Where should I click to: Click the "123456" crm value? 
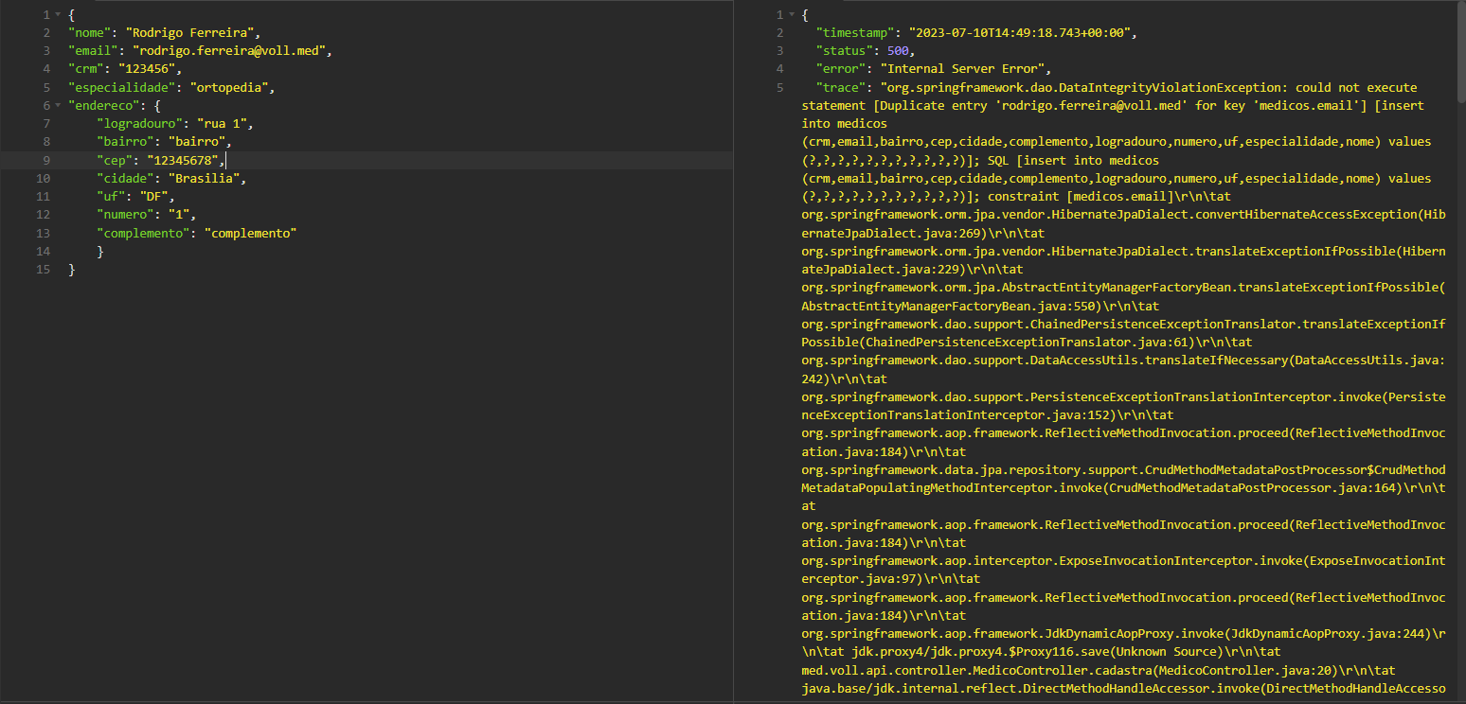[147, 69]
